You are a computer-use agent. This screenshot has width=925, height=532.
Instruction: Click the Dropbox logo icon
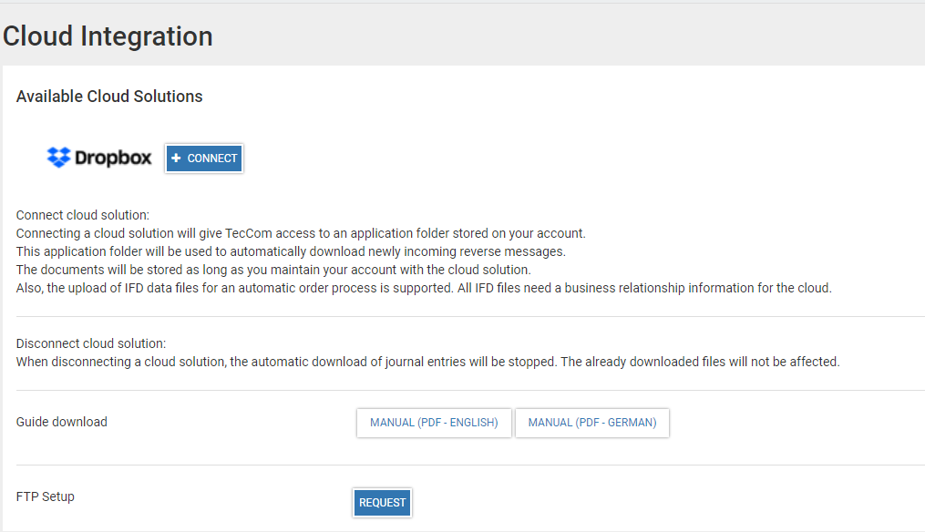point(58,158)
